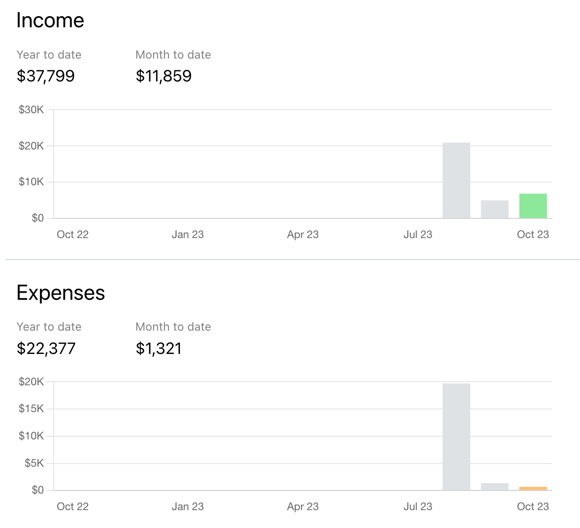The image size is (580, 528).
Task: Select the tallest August income bar
Action: click(456, 179)
